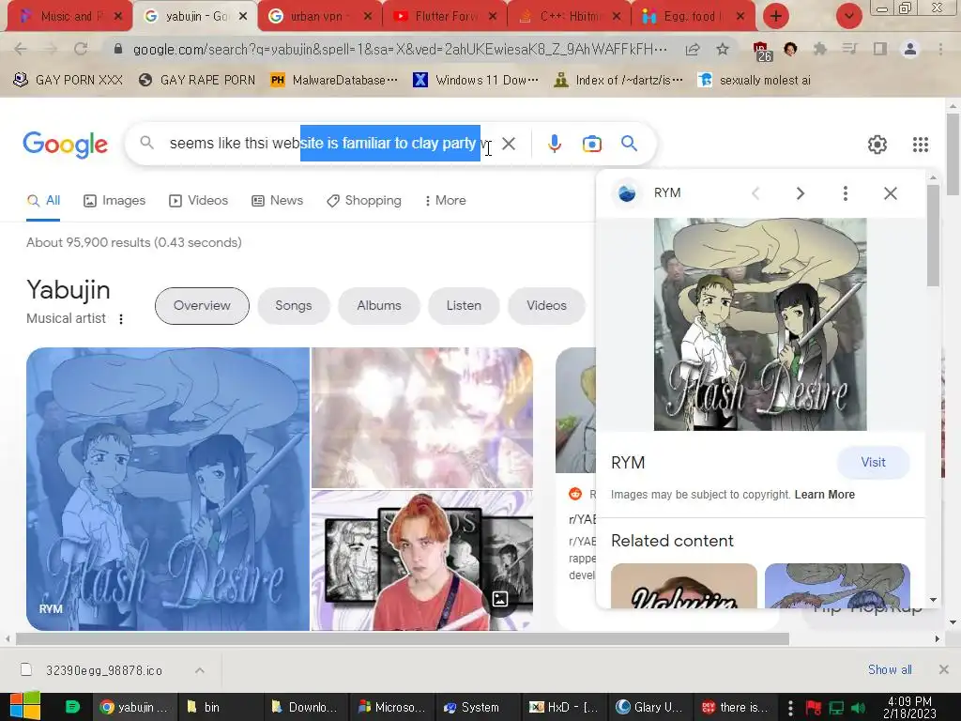Open the MalwareDatabase bookmark

334,81
